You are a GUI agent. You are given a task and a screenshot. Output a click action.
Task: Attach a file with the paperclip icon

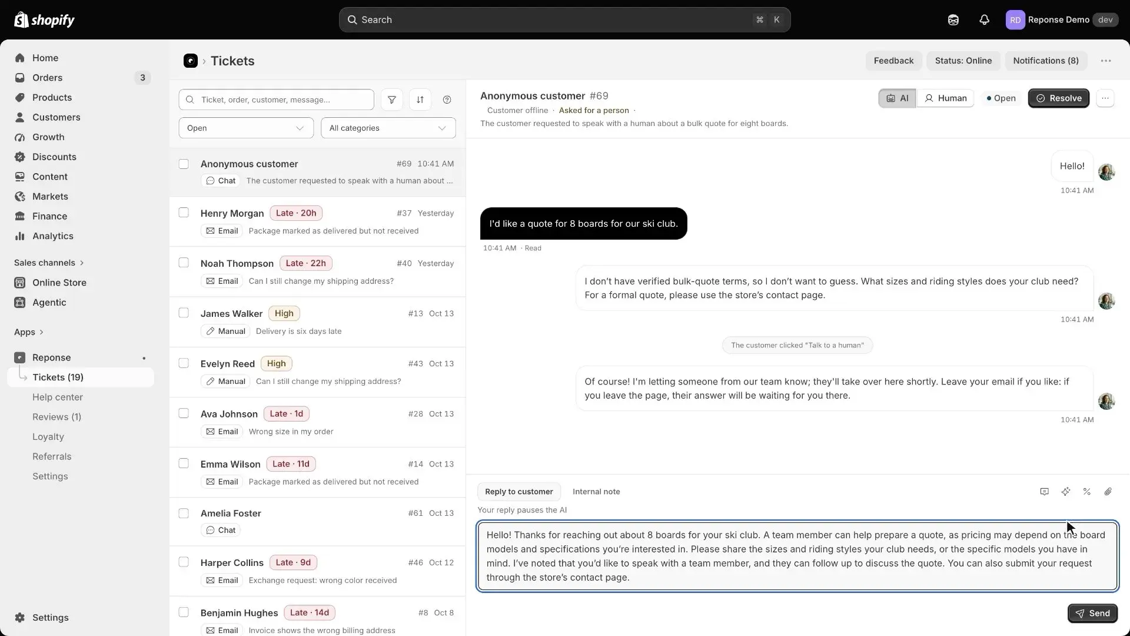(1108, 492)
